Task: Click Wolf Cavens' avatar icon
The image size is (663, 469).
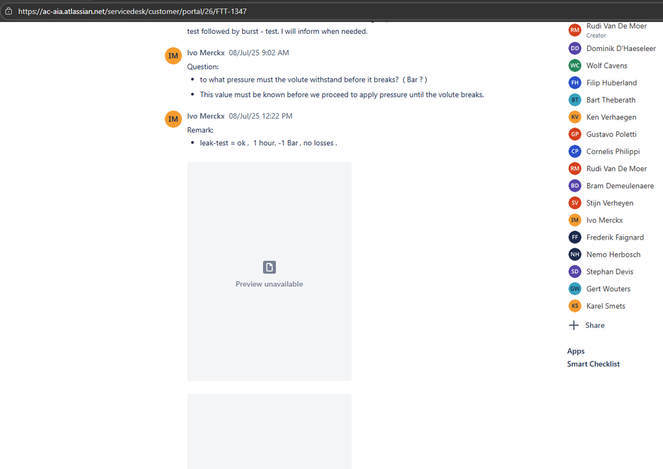Action: [574, 65]
